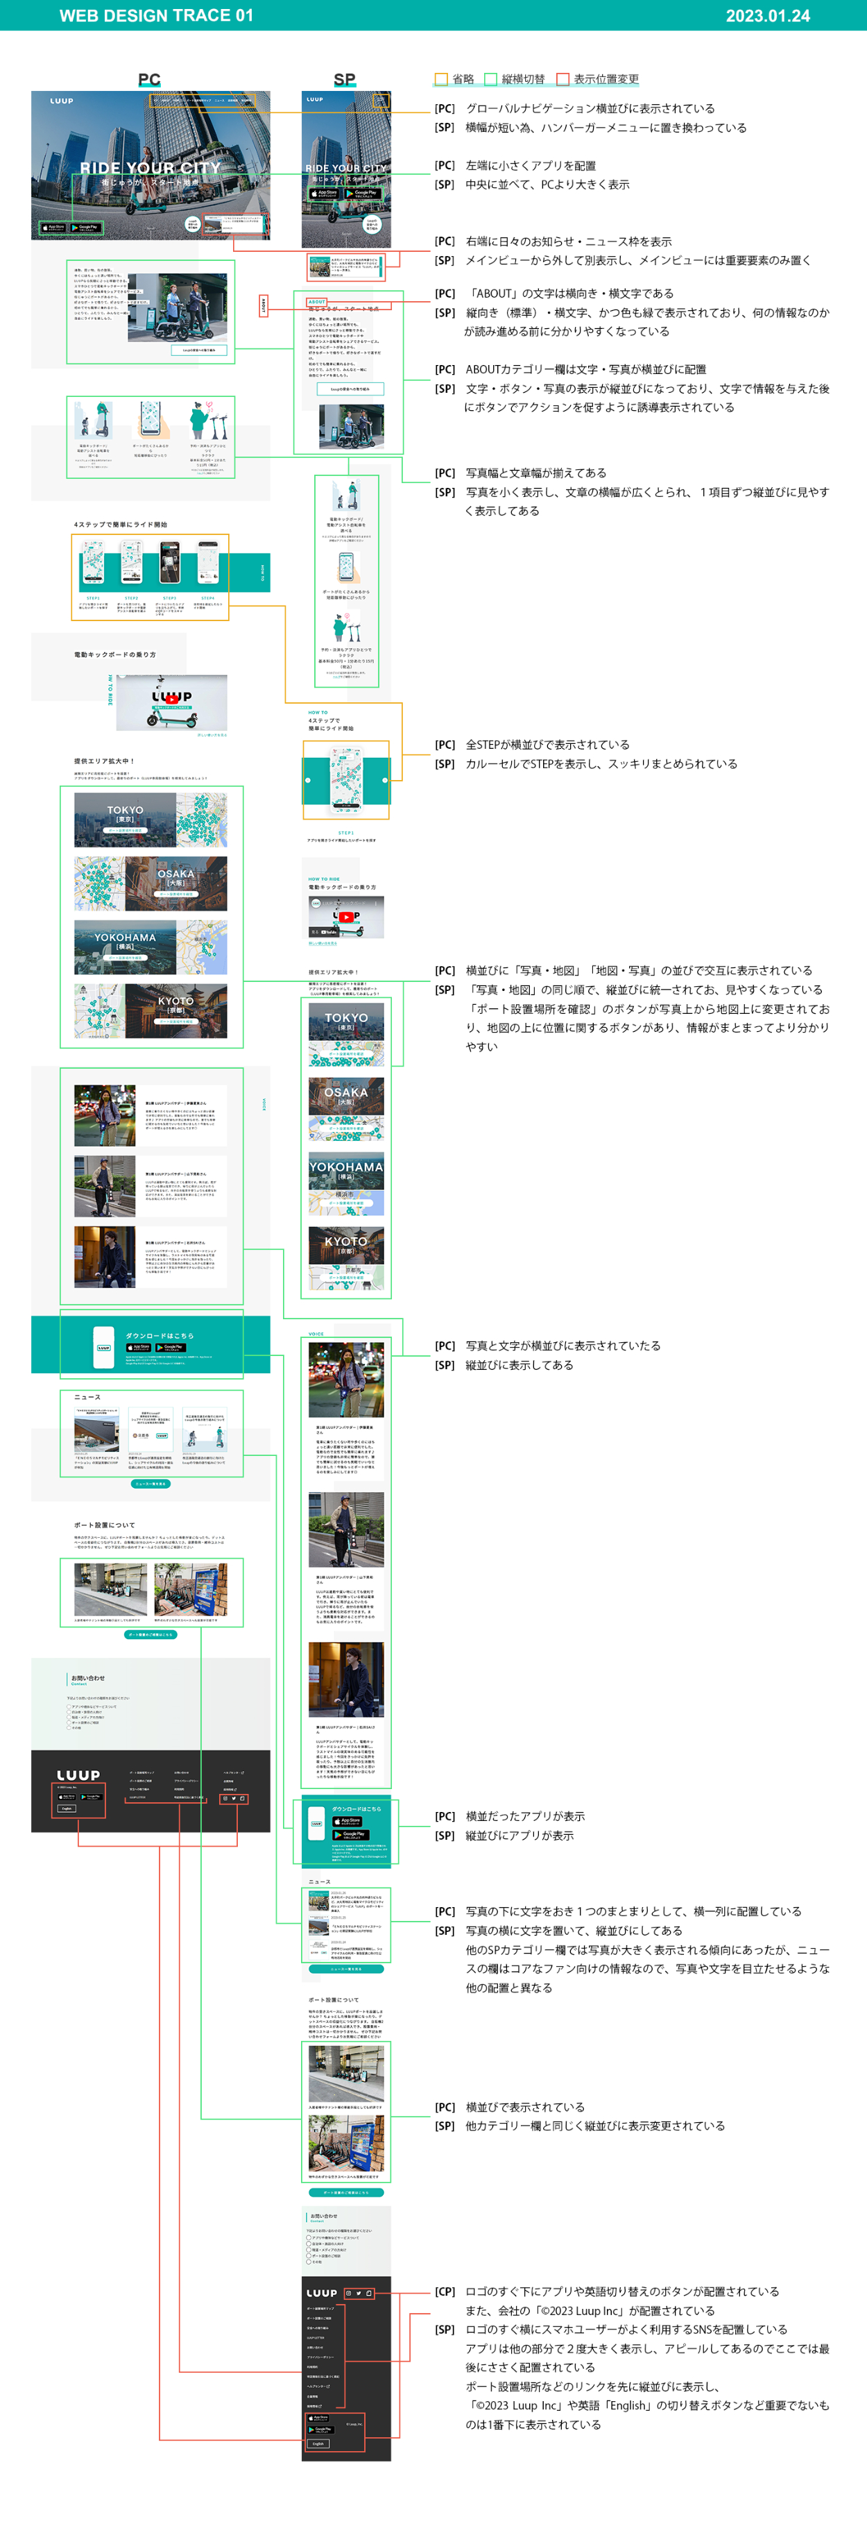Tap App Store badge in SP footer
The image size is (867, 2524).
pos(318,2419)
